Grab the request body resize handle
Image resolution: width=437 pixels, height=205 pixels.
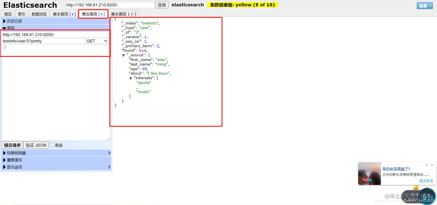pos(108,139)
